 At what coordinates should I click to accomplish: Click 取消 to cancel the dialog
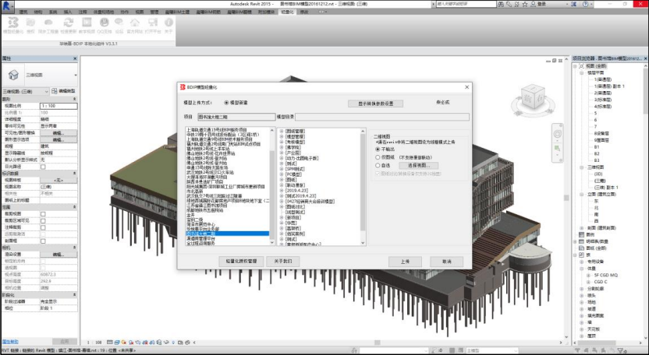[447, 262]
